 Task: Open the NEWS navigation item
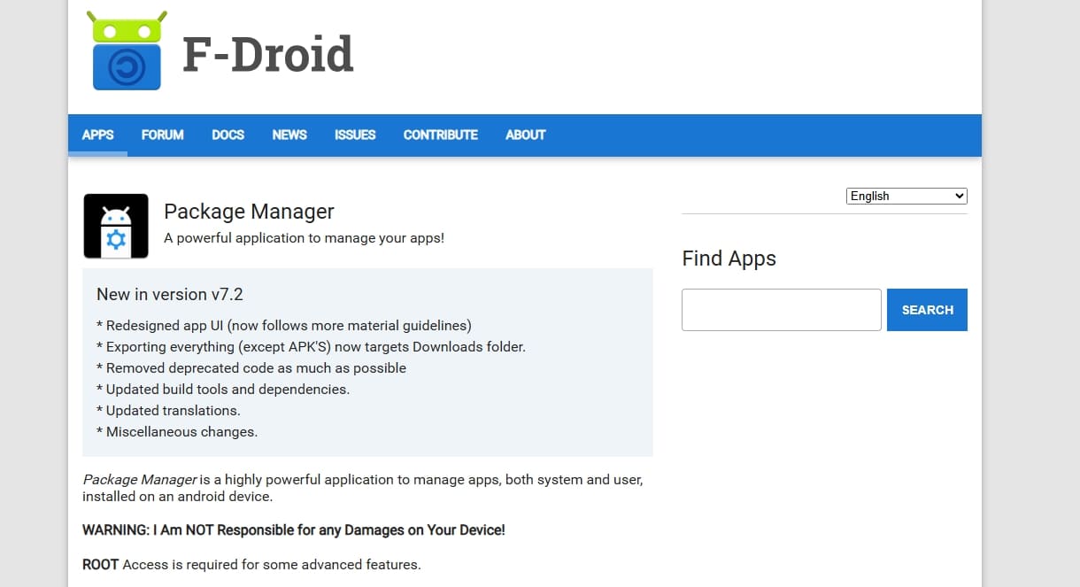click(x=289, y=135)
